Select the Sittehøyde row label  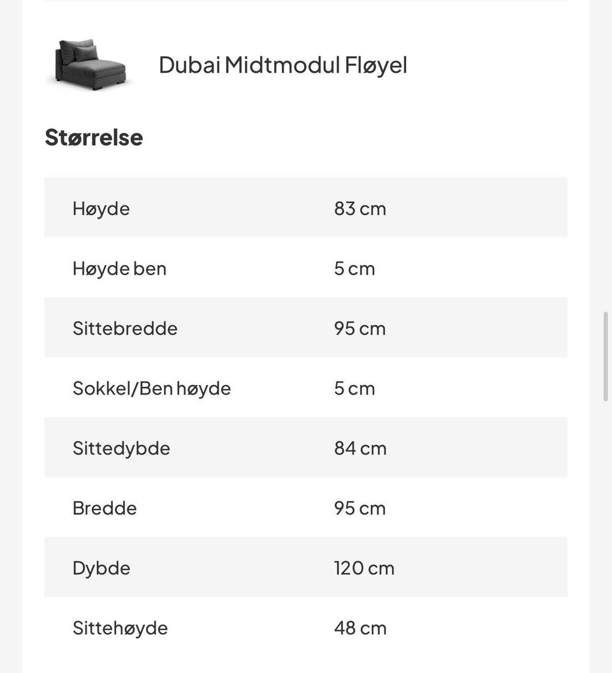pyautogui.click(x=120, y=628)
